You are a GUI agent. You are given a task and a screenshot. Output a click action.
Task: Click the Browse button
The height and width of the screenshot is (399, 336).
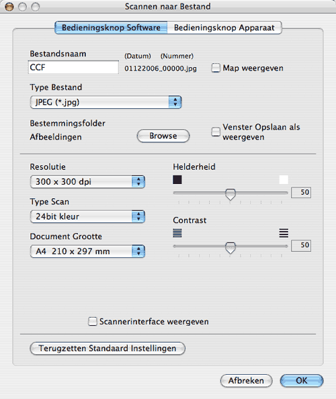163,136
